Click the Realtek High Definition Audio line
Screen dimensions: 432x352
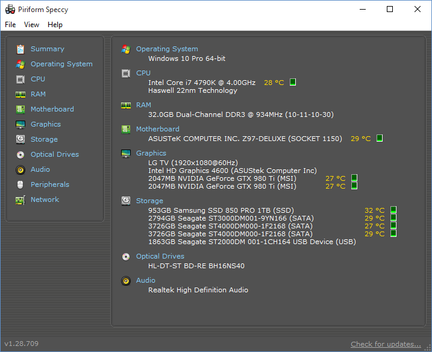click(198, 290)
